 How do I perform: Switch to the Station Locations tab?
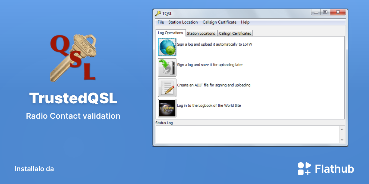click(x=201, y=33)
